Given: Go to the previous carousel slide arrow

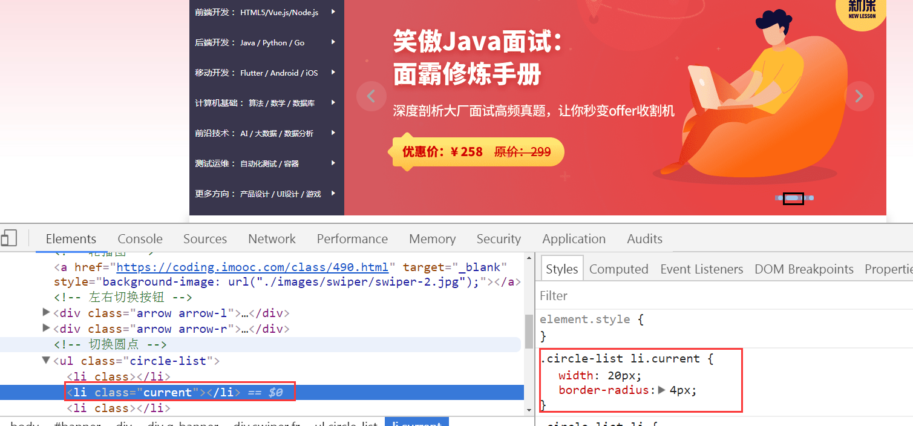Looking at the screenshot, I should [x=371, y=96].
